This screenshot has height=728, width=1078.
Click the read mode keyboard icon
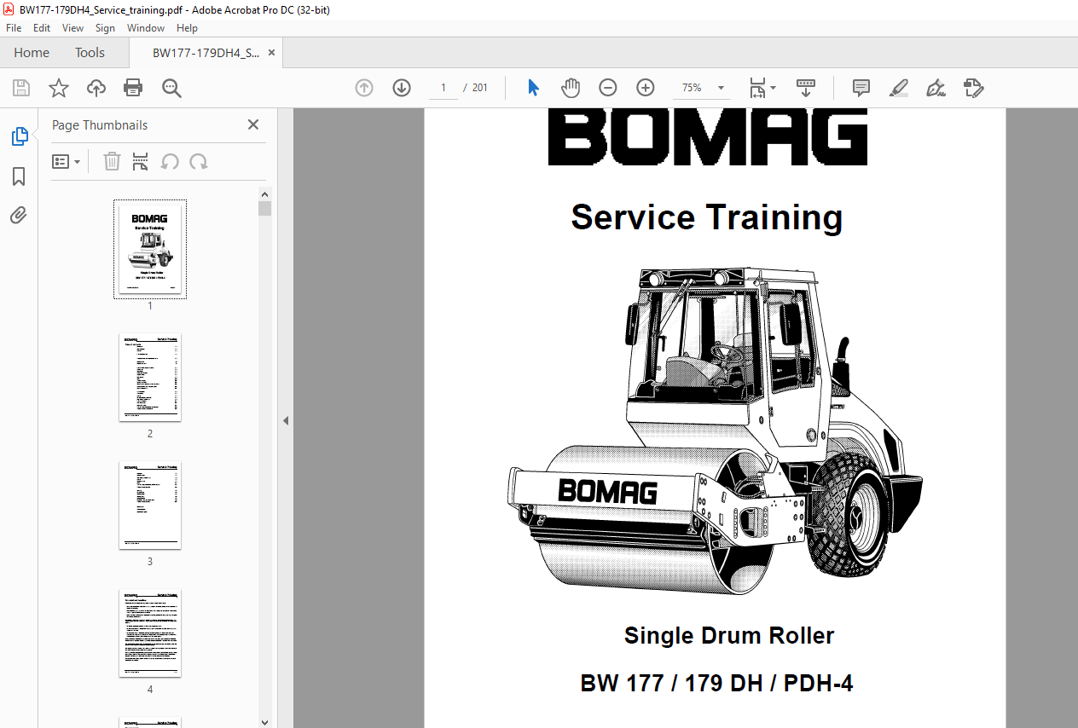pyautogui.click(x=806, y=88)
